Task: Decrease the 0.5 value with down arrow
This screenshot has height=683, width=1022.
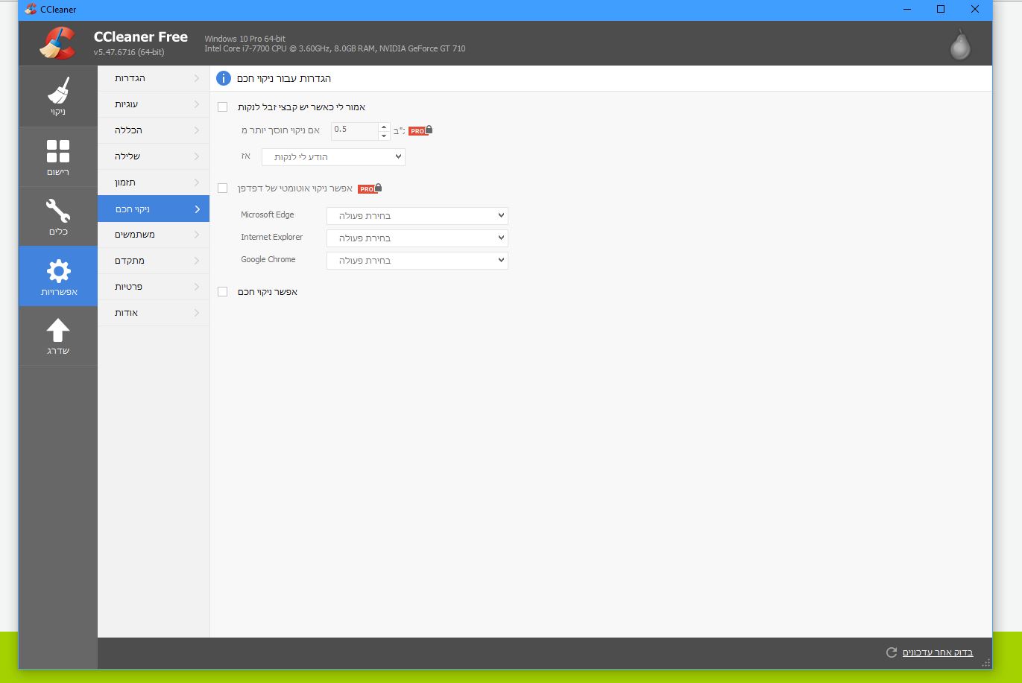Action: coord(384,136)
